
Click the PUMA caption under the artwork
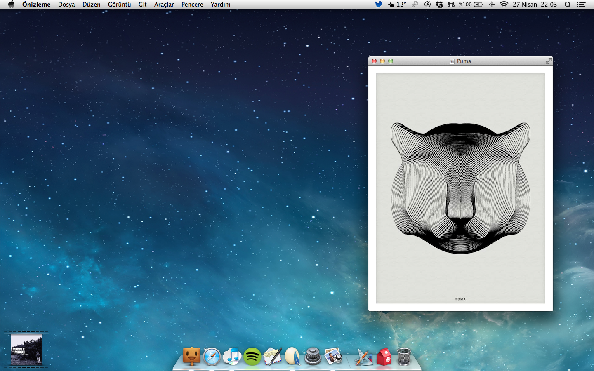460,299
